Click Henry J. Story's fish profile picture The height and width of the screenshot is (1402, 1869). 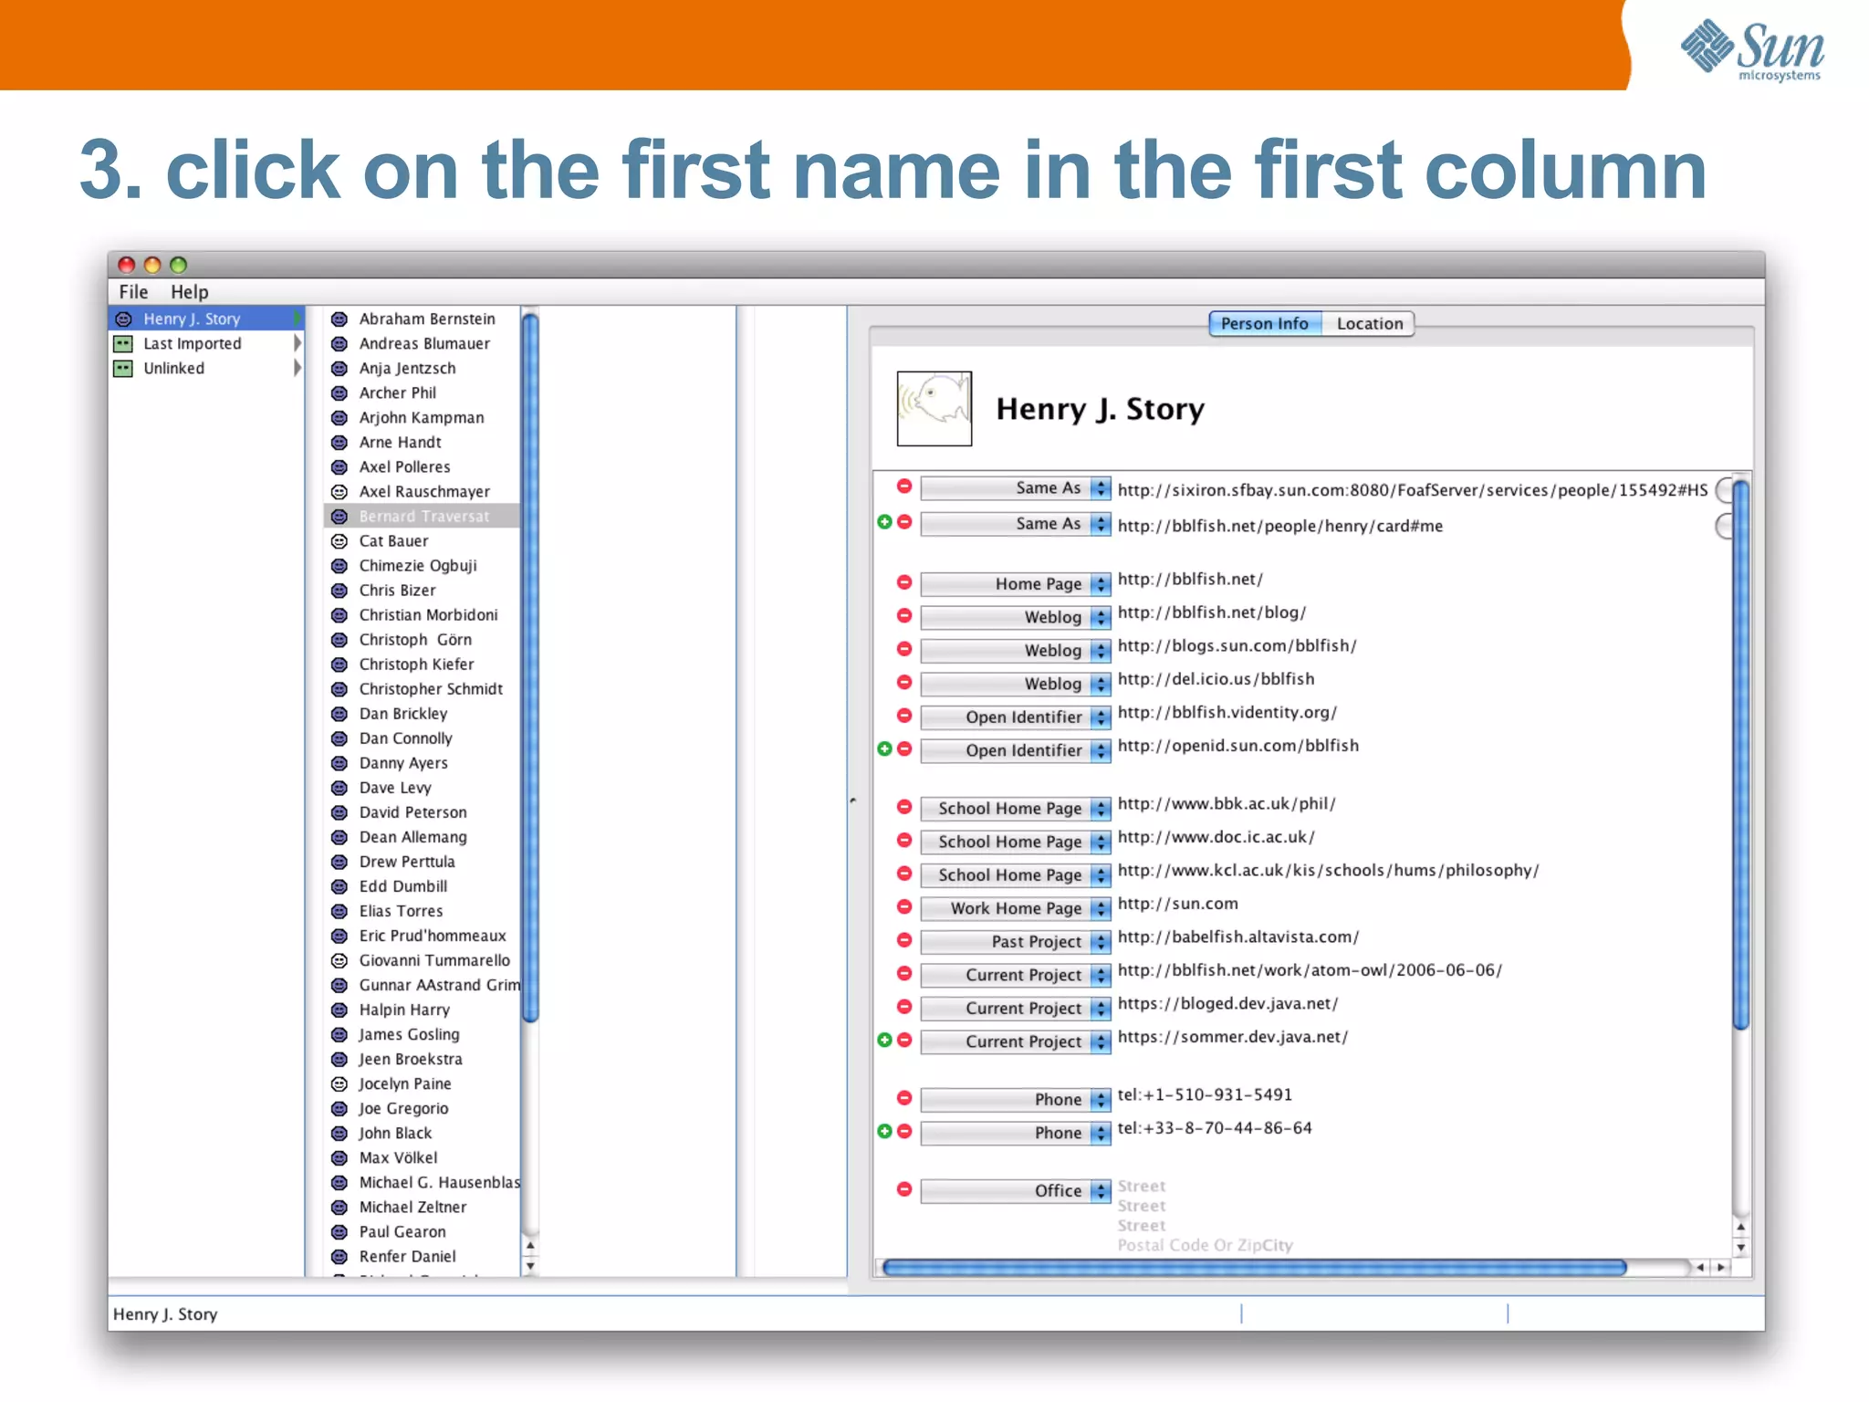coord(934,409)
